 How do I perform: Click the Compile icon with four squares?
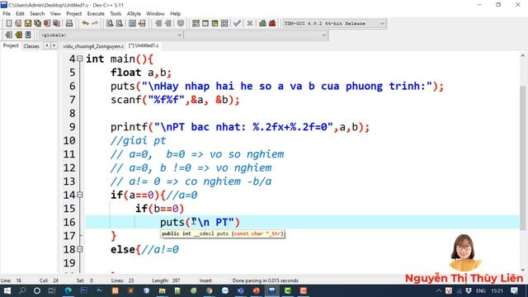tap(196, 23)
